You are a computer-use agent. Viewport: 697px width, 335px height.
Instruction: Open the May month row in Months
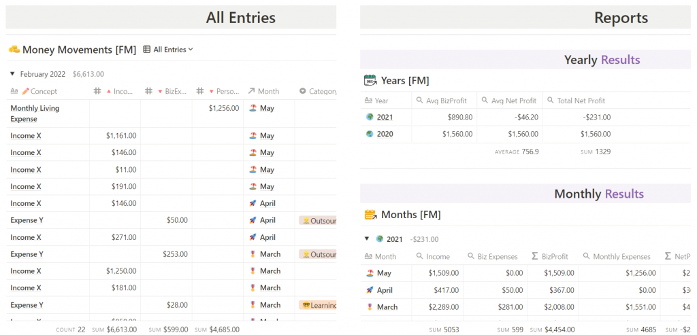(384, 273)
